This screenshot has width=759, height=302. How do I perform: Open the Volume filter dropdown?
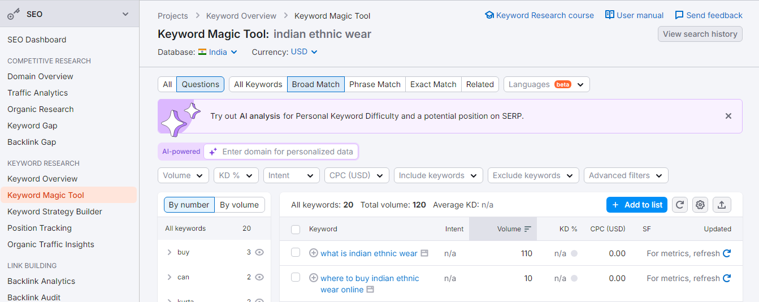click(x=183, y=175)
